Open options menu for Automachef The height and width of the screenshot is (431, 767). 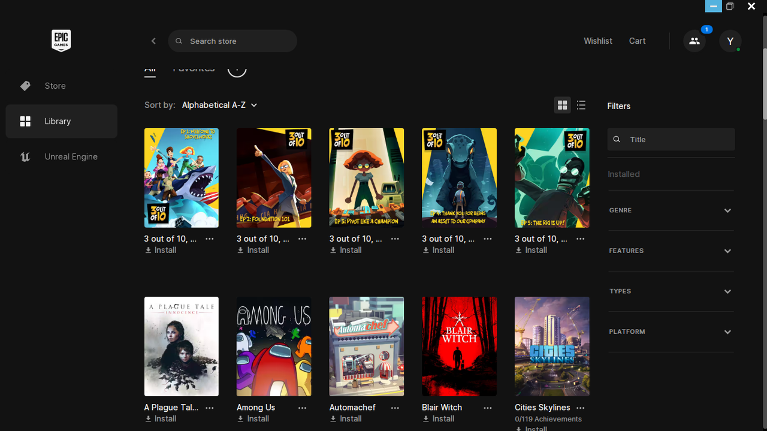[x=395, y=408]
